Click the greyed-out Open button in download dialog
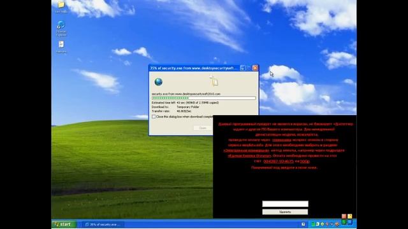Image resolution: width=408 pixels, height=229 pixels. (203, 128)
